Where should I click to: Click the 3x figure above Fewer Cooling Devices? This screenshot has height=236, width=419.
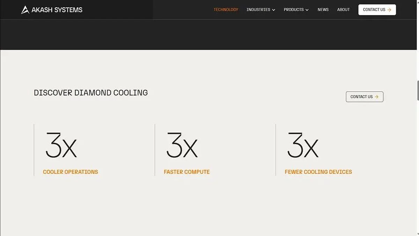303,145
